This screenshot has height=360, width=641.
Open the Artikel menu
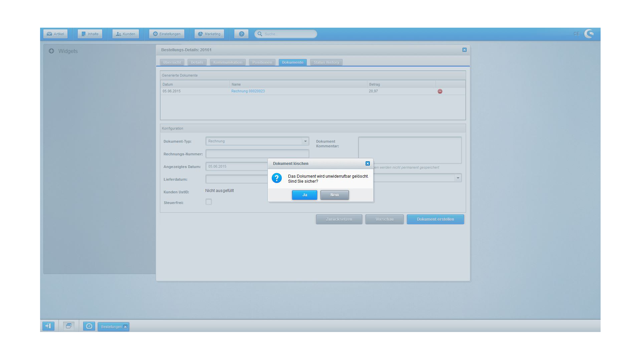(x=55, y=34)
